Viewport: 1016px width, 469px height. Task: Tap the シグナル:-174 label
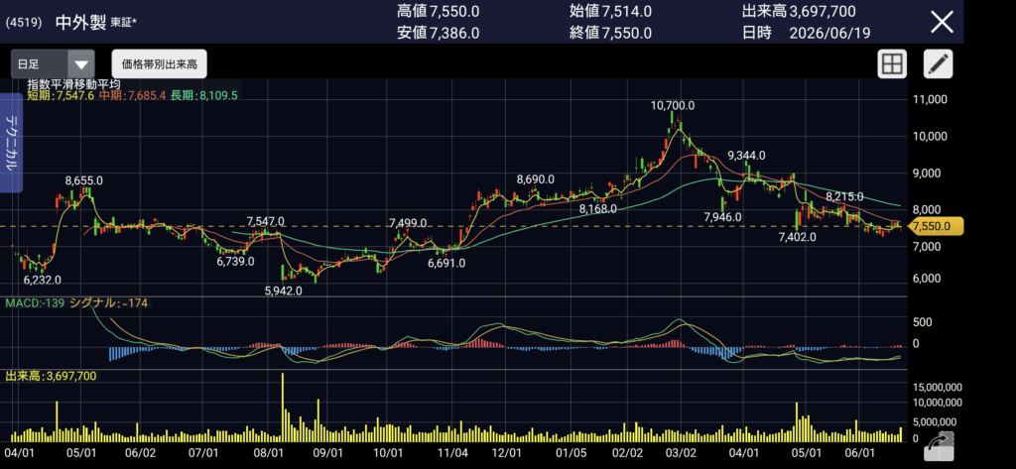click(108, 303)
